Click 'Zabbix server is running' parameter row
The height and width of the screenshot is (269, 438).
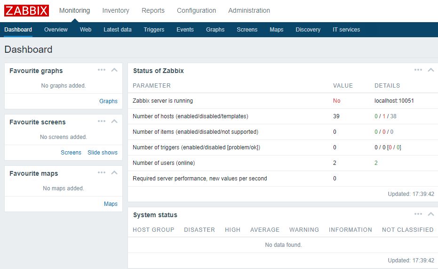(283, 101)
